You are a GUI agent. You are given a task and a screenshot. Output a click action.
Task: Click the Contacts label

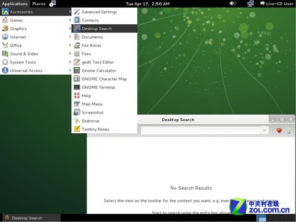click(x=90, y=20)
